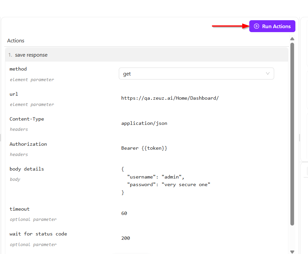Click the Run Actions button

272,26
